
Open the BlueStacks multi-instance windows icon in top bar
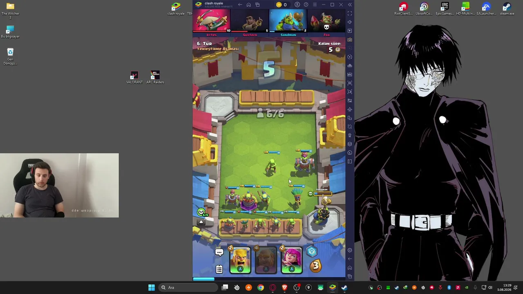coord(257,5)
